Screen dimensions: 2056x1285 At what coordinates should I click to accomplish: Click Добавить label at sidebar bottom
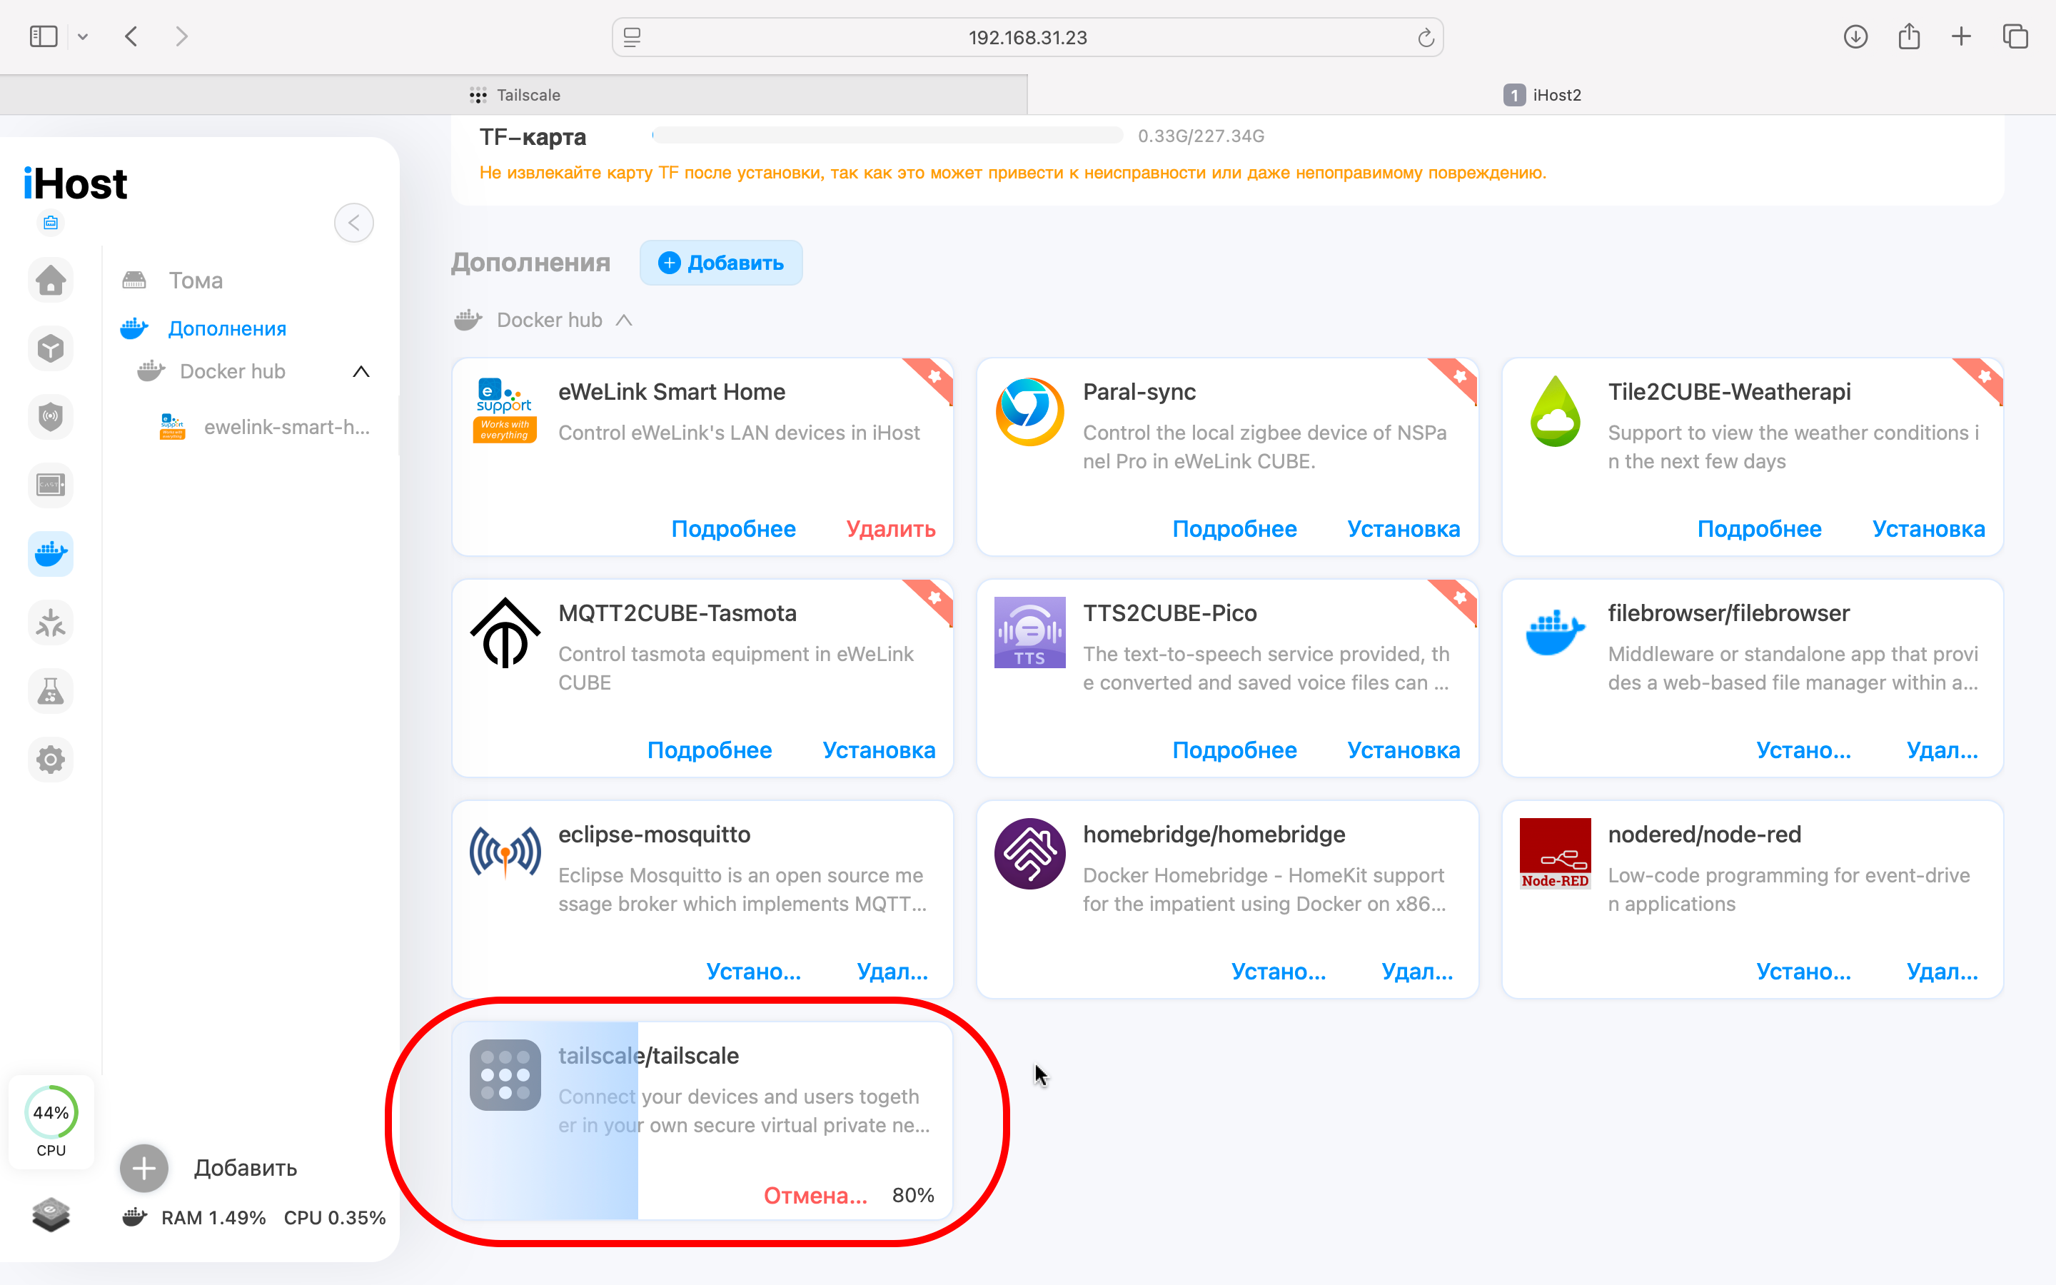coord(246,1169)
